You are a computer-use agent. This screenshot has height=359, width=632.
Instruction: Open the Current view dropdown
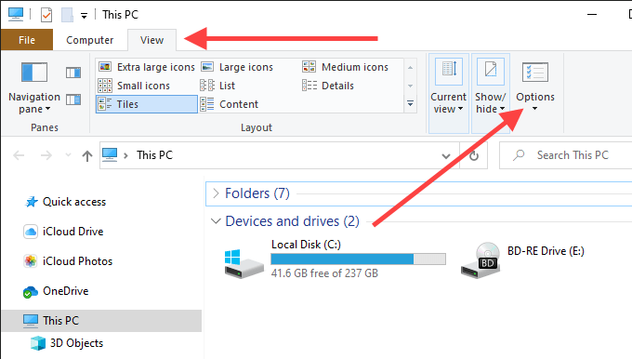tap(449, 93)
